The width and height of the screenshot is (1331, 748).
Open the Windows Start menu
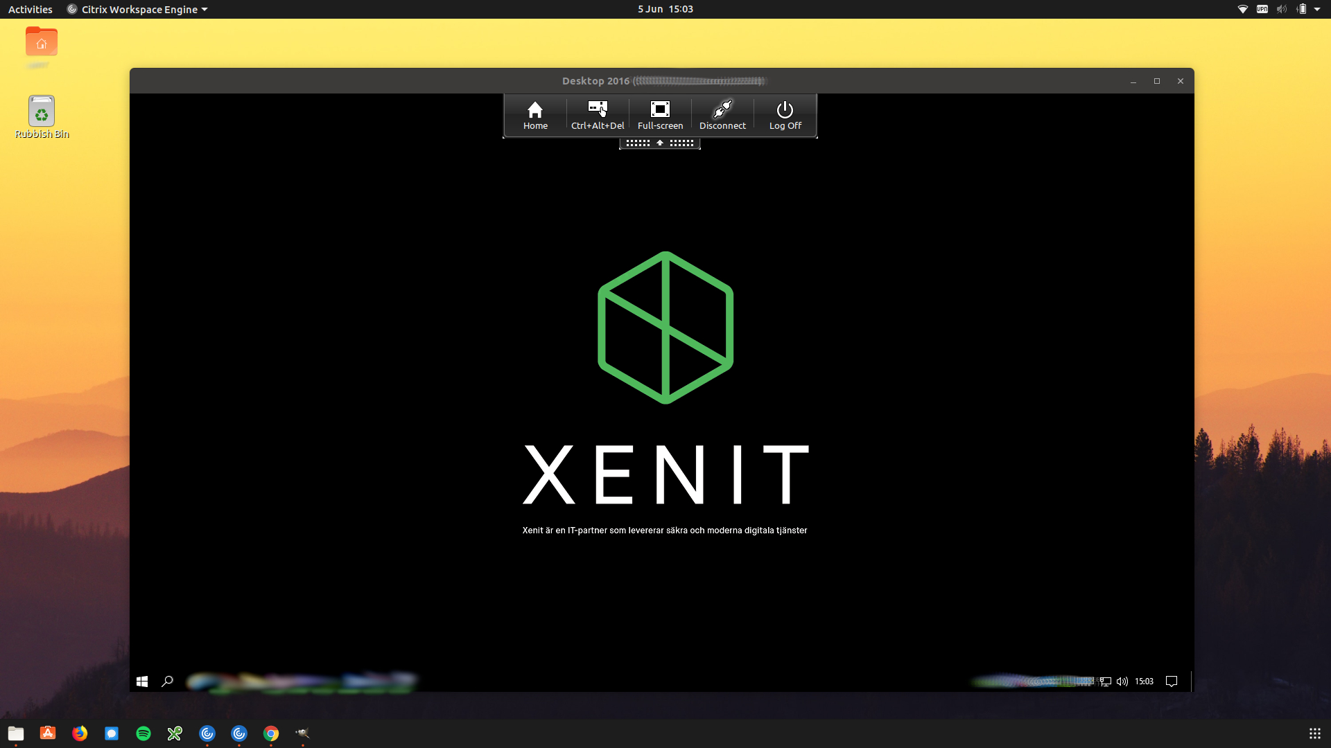click(142, 682)
